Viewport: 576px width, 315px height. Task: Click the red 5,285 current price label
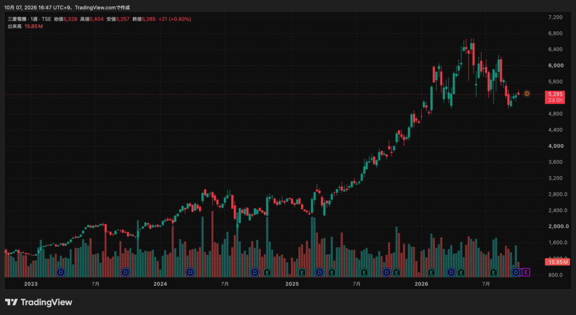click(555, 97)
